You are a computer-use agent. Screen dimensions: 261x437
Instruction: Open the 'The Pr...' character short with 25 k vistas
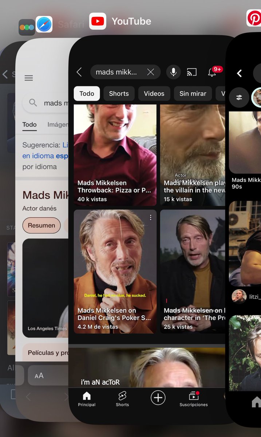193,271
